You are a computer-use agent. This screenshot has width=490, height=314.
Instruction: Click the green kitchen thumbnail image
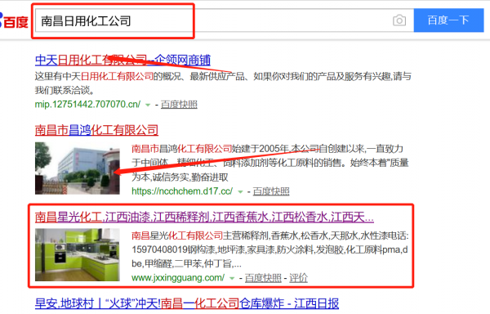(78, 254)
